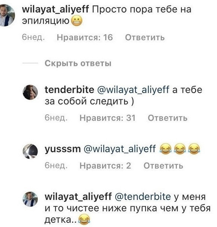Image resolution: width=217 pixels, height=227 pixels.
Task: Open username wilayat_aliyeff in top comment
Action: [x=55, y=10]
